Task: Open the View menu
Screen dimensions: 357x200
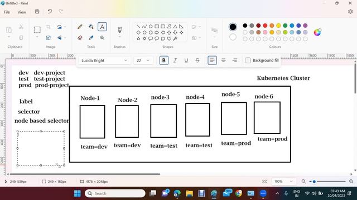Action: tap(22, 12)
